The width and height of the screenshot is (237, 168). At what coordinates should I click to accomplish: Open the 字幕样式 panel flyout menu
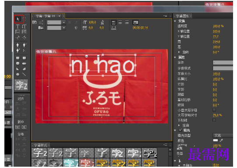(165, 145)
